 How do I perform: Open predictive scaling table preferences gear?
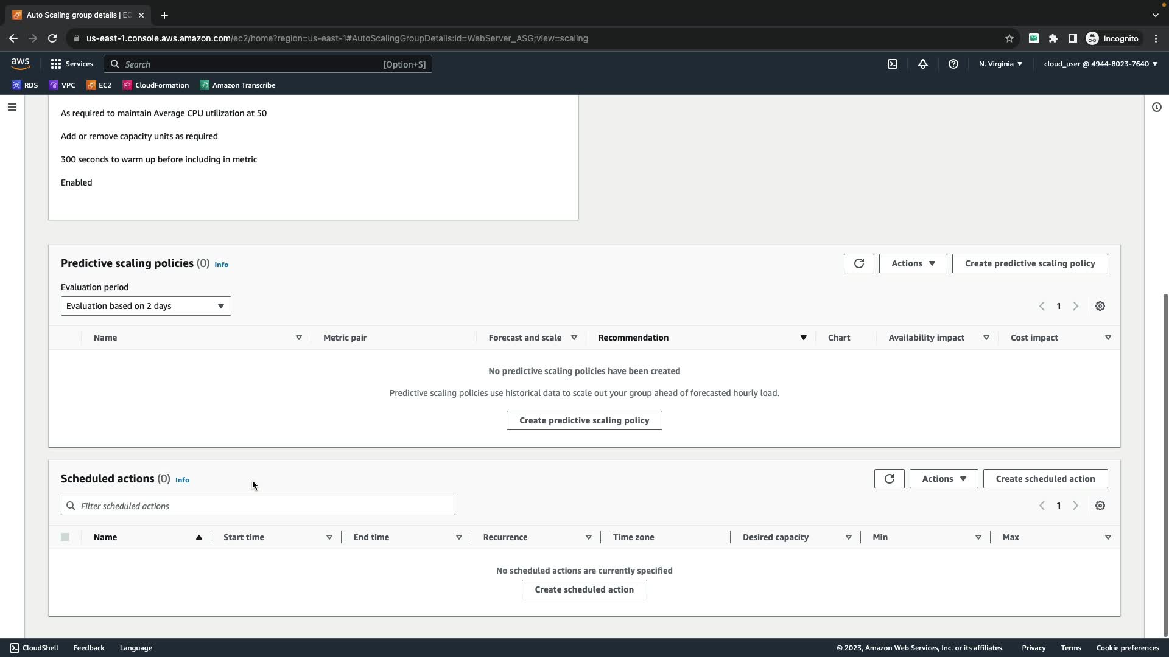click(x=1100, y=306)
